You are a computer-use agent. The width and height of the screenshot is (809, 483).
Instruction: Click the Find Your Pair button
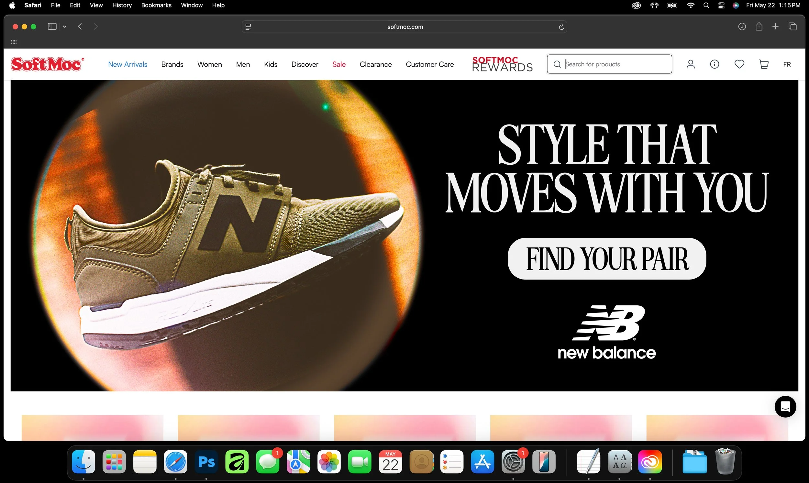point(607,259)
